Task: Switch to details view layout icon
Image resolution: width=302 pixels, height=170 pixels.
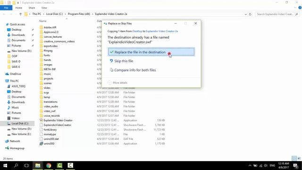Action: click(x=294, y=159)
